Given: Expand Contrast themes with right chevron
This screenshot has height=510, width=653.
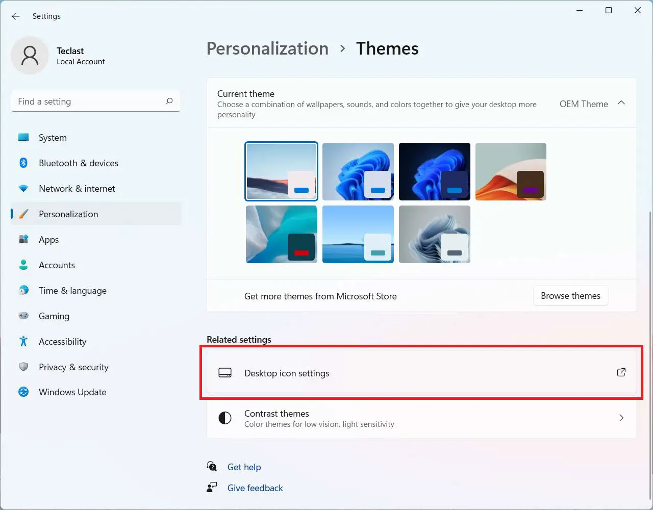Looking at the screenshot, I should pyautogui.click(x=621, y=418).
